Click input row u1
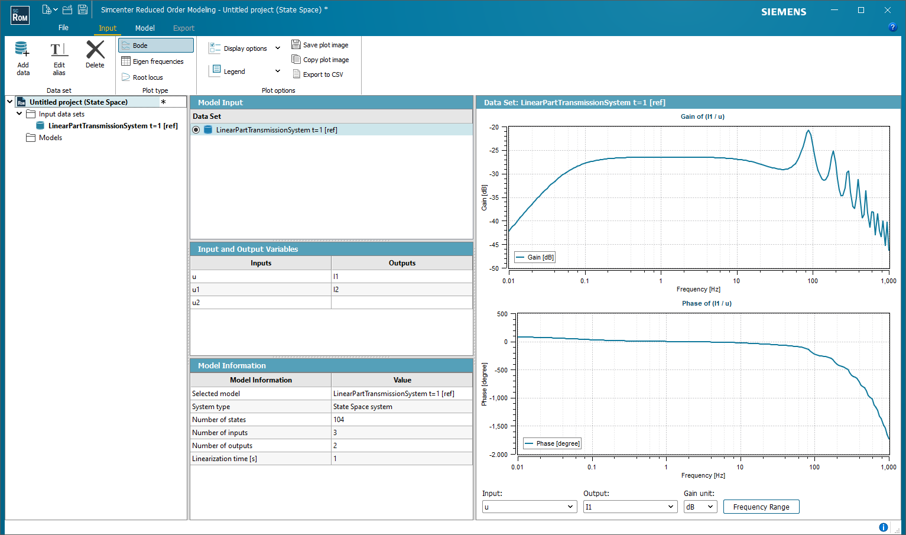The image size is (906, 535). 261,290
